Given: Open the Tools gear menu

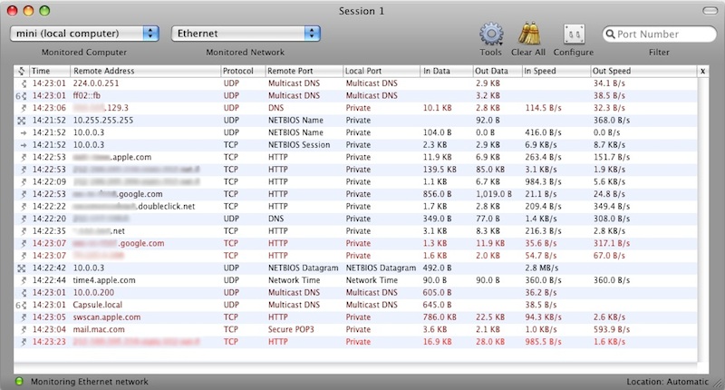Looking at the screenshot, I should pos(491,34).
